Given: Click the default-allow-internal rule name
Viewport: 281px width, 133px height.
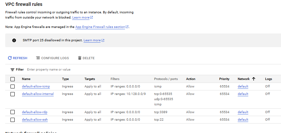Looking at the screenshot, I should point(38,94).
